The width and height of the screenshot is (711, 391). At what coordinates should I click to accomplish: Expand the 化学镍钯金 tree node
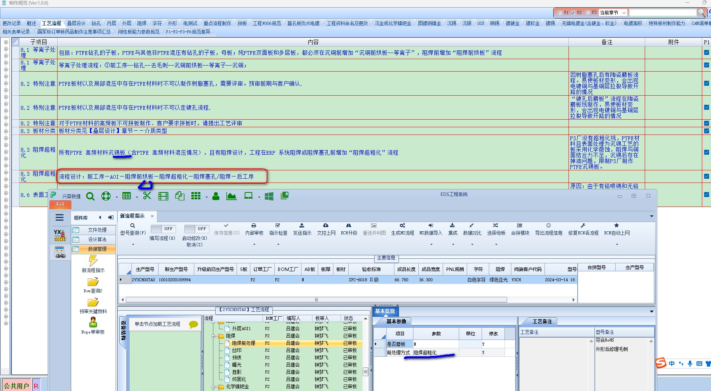pos(214,387)
